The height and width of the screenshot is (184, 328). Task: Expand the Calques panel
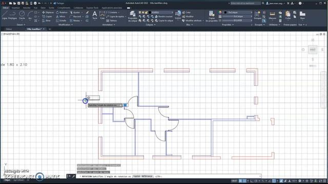pyautogui.click(x=150, y=25)
